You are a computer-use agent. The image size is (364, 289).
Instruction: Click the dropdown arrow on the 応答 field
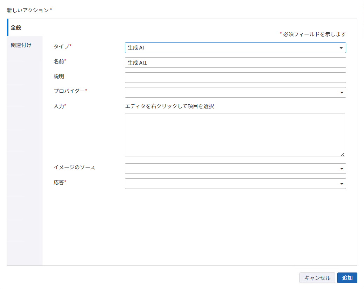tap(341, 183)
